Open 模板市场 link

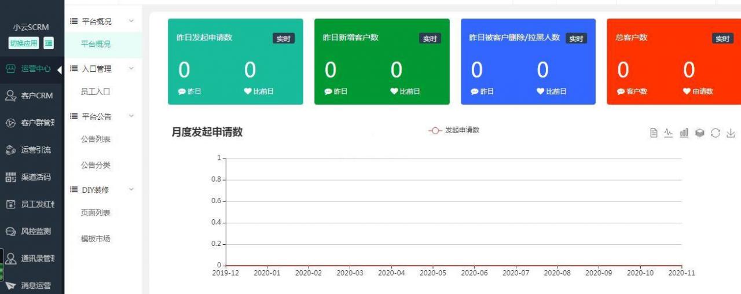click(x=96, y=238)
